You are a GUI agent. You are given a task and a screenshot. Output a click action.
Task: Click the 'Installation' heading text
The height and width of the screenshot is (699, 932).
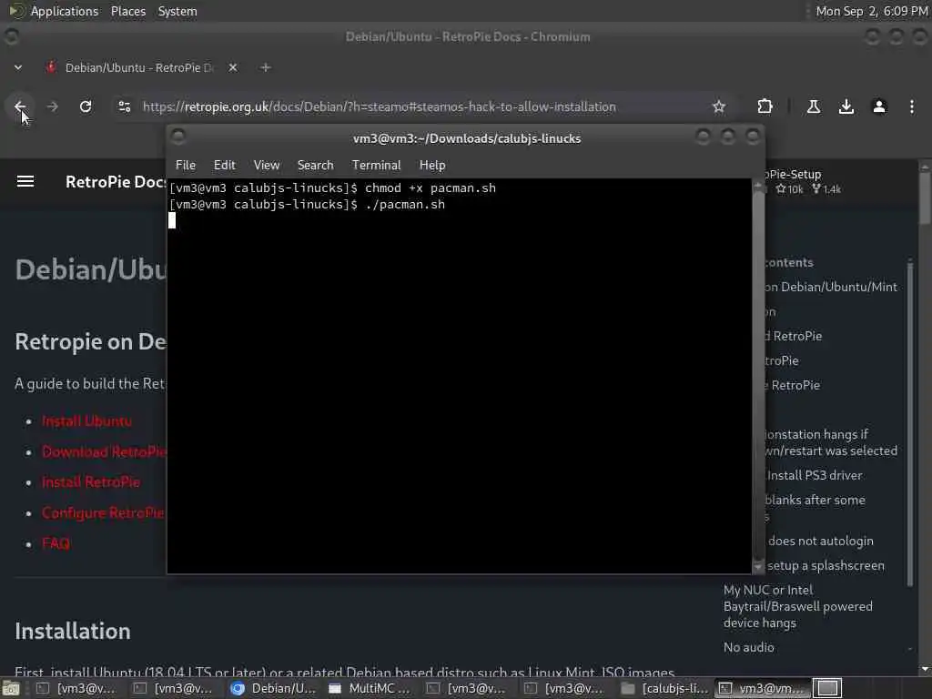click(x=73, y=632)
